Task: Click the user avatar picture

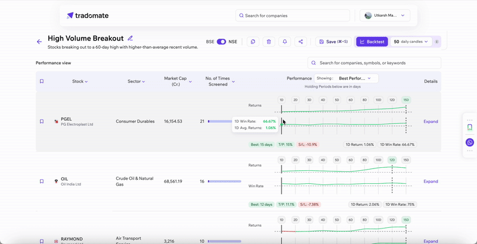Action: coord(368,15)
